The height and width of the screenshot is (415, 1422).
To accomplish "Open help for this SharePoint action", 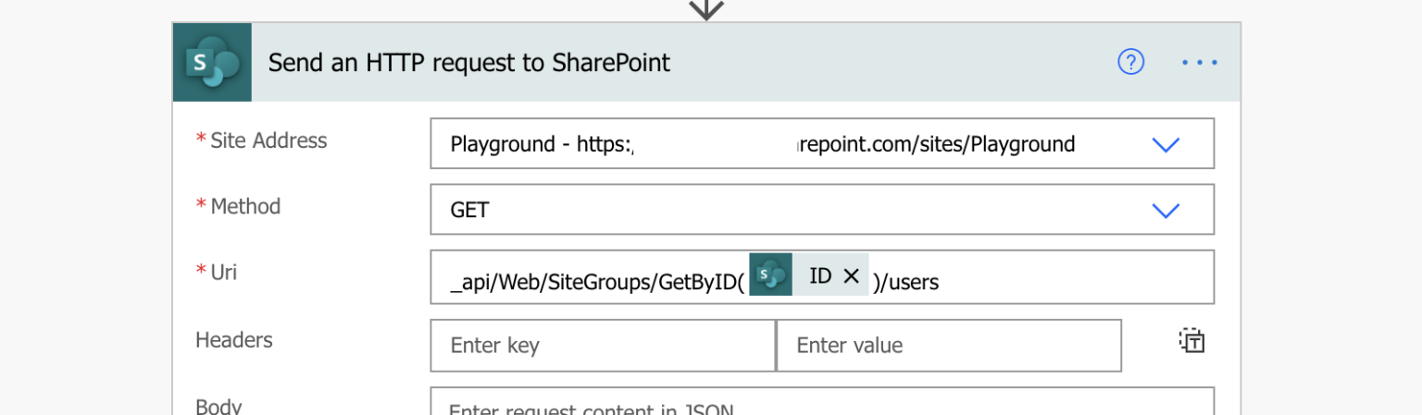I will coord(1131,62).
